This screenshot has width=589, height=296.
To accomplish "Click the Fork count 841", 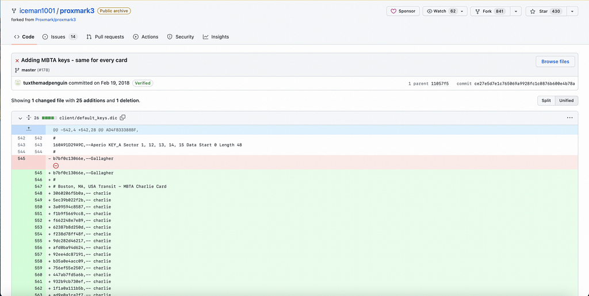I will tap(499, 12).
